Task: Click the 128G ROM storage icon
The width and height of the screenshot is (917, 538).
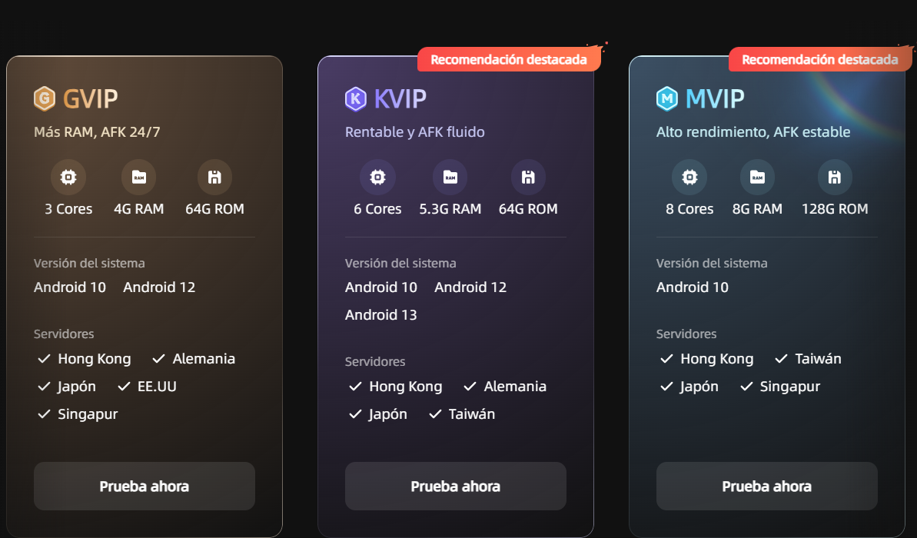Action: [835, 178]
